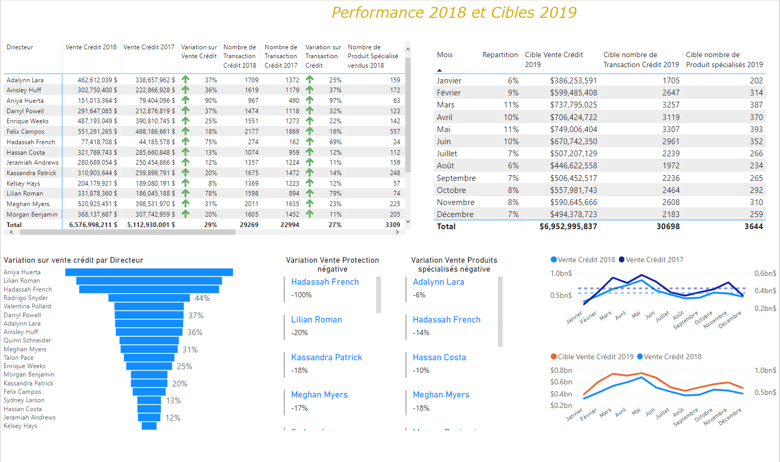Select Adalynn Lara in the Produits spécialisés list
The width and height of the screenshot is (780, 462).
[x=438, y=282]
